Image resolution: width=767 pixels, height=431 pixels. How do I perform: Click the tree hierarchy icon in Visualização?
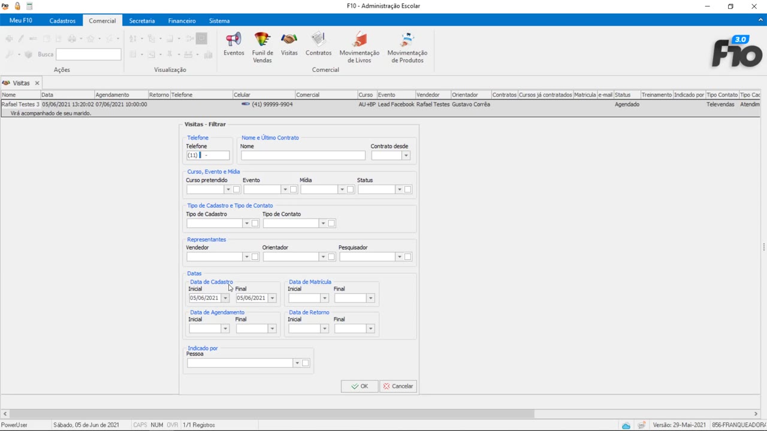tap(152, 39)
